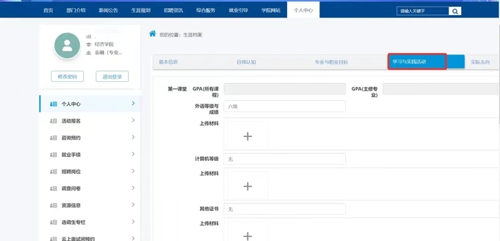Screen dimensions: 500x241
Task: Switch to 基本信息 tab
Action: [169, 62]
